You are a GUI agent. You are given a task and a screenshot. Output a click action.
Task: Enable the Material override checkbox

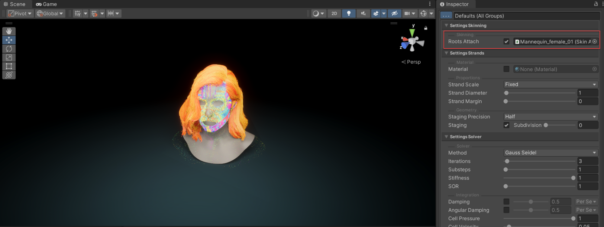pyautogui.click(x=506, y=69)
